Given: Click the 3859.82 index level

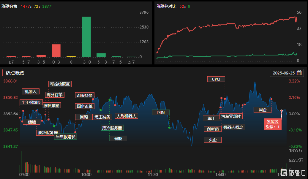Looking at the screenshot, I should (x=11, y=97).
